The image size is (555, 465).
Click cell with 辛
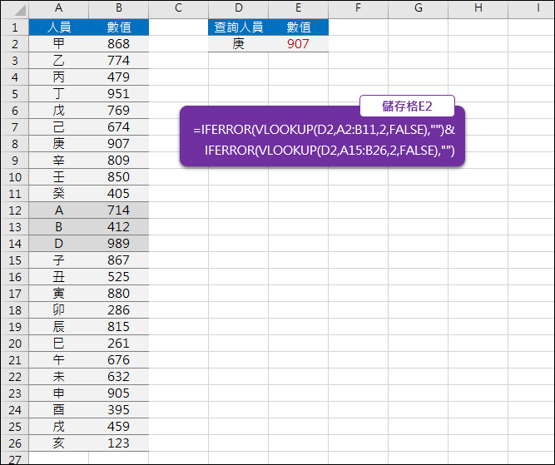click(x=59, y=161)
